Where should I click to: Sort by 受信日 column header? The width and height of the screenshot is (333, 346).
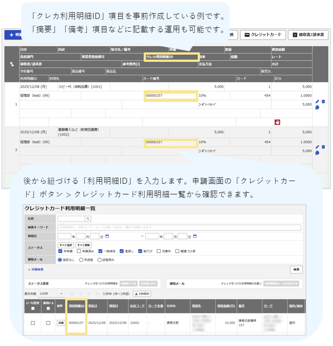(x=92, y=306)
